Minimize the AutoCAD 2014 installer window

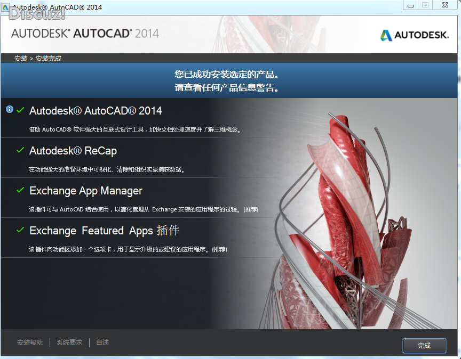pos(411,5)
